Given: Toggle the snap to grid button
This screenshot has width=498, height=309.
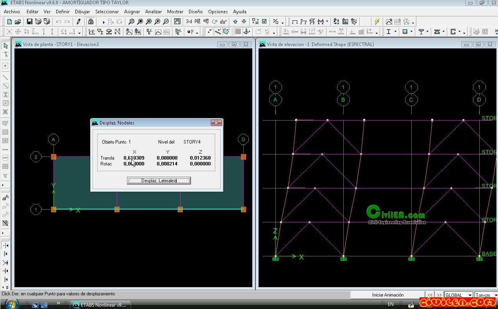Looking at the screenshot, I should point(238,32).
